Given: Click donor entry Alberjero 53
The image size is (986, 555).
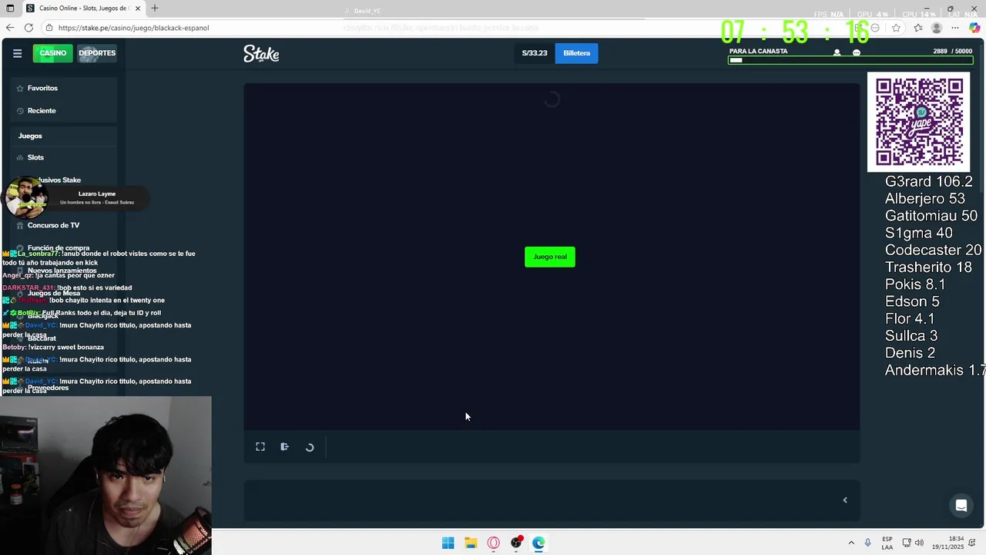Looking at the screenshot, I should pyautogui.click(x=924, y=199).
